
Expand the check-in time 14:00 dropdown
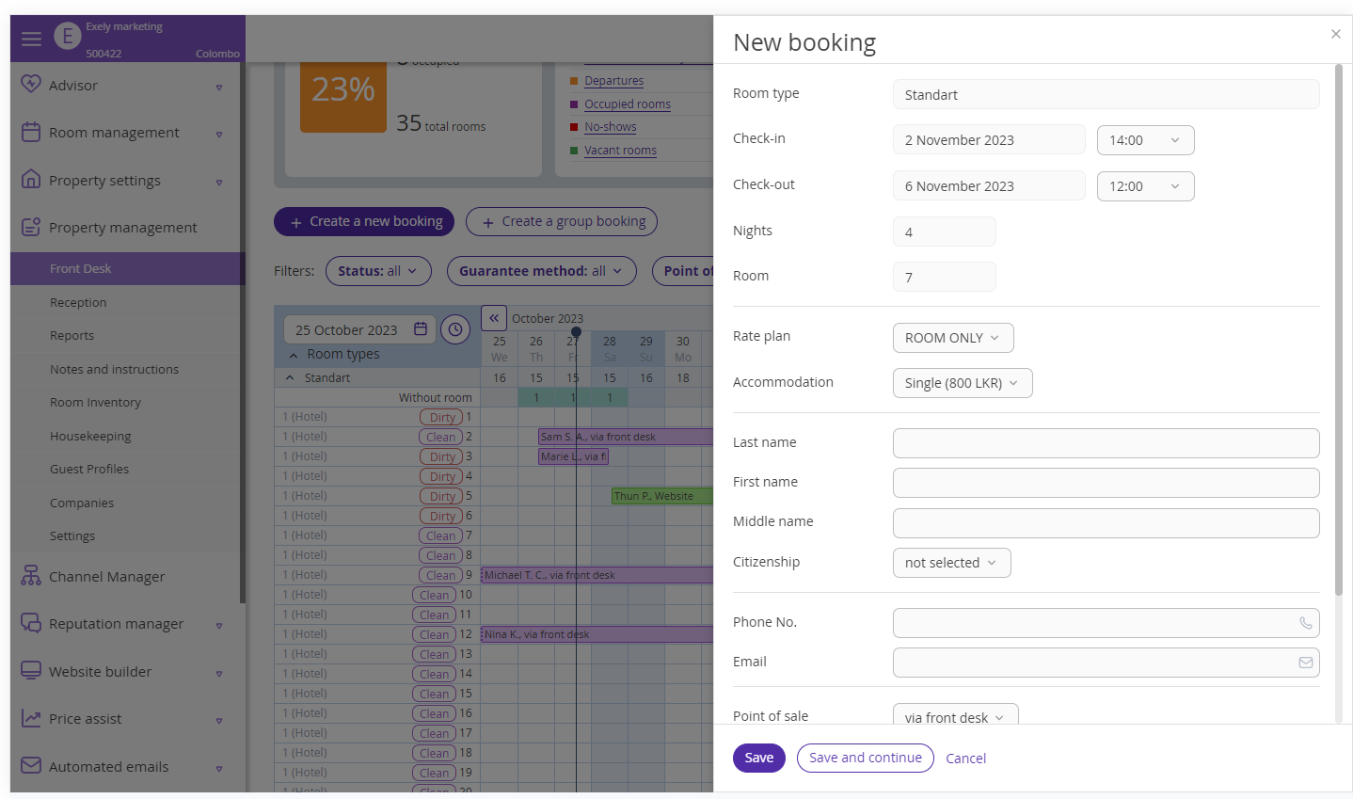[1145, 140]
